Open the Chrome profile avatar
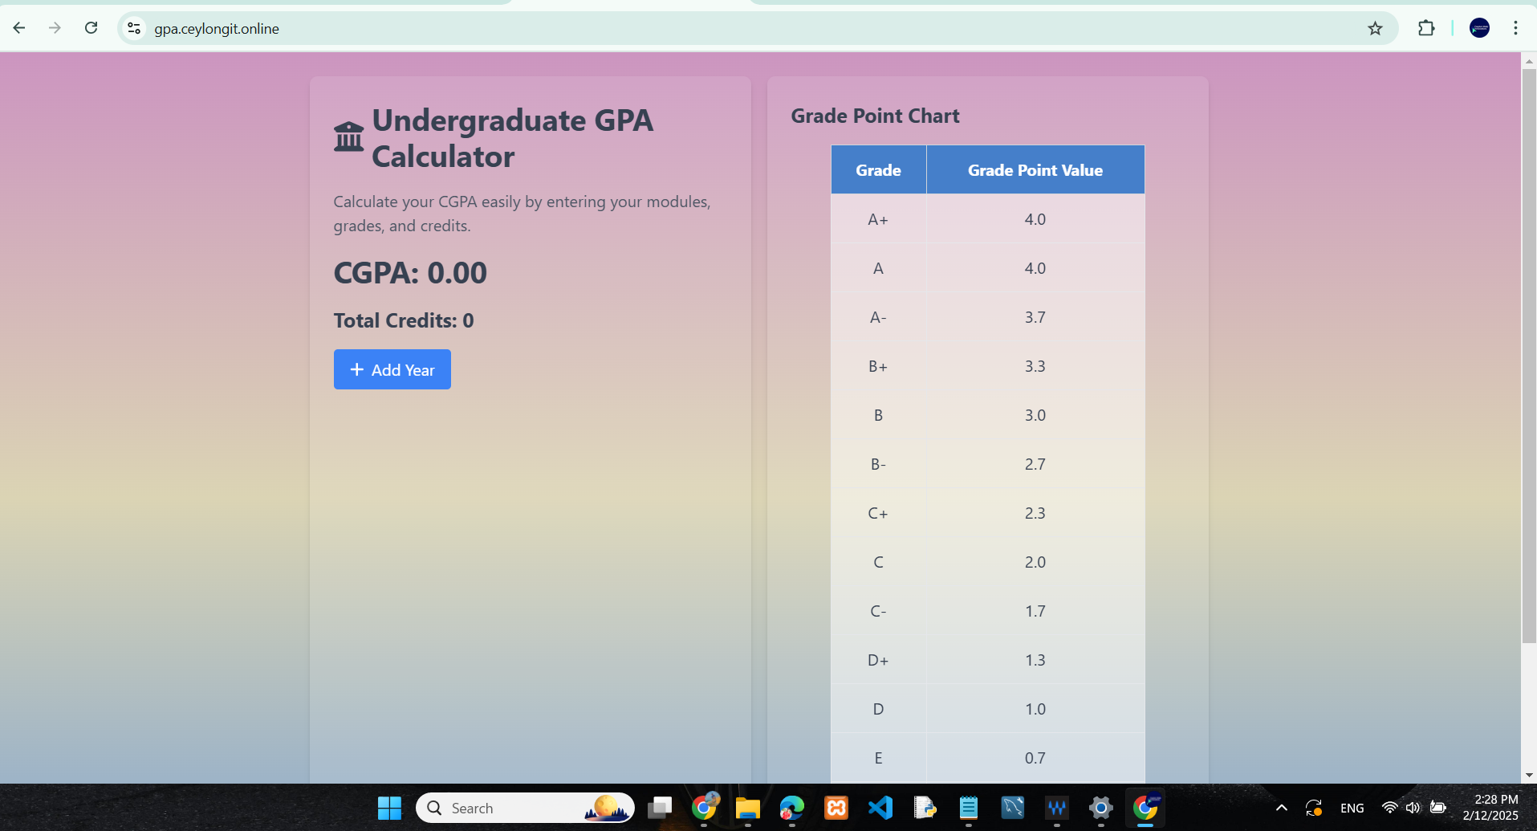Screen dimensions: 1537x831 [x=1479, y=29]
